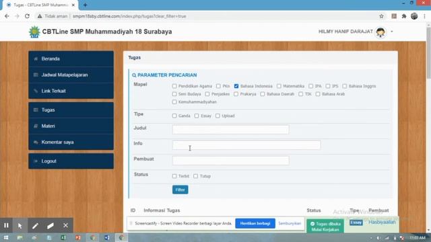Log out using the Logout item
The height and width of the screenshot is (242, 431).
(71, 161)
